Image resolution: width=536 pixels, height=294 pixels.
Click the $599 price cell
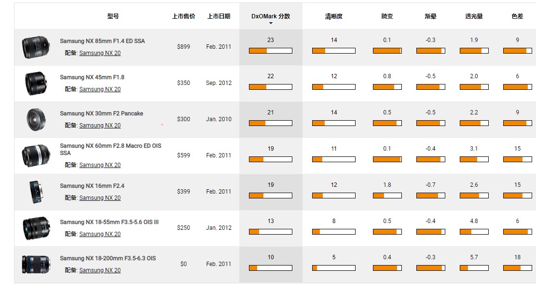pos(183,155)
